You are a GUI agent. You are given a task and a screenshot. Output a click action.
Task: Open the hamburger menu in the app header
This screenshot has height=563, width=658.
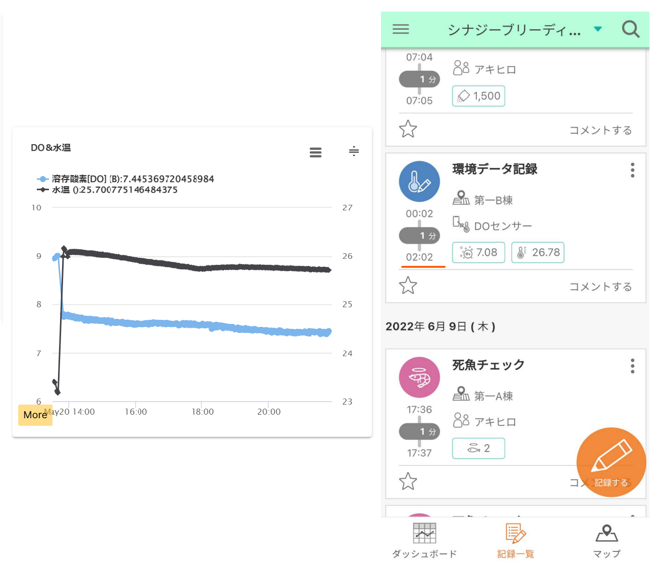tap(400, 29)
